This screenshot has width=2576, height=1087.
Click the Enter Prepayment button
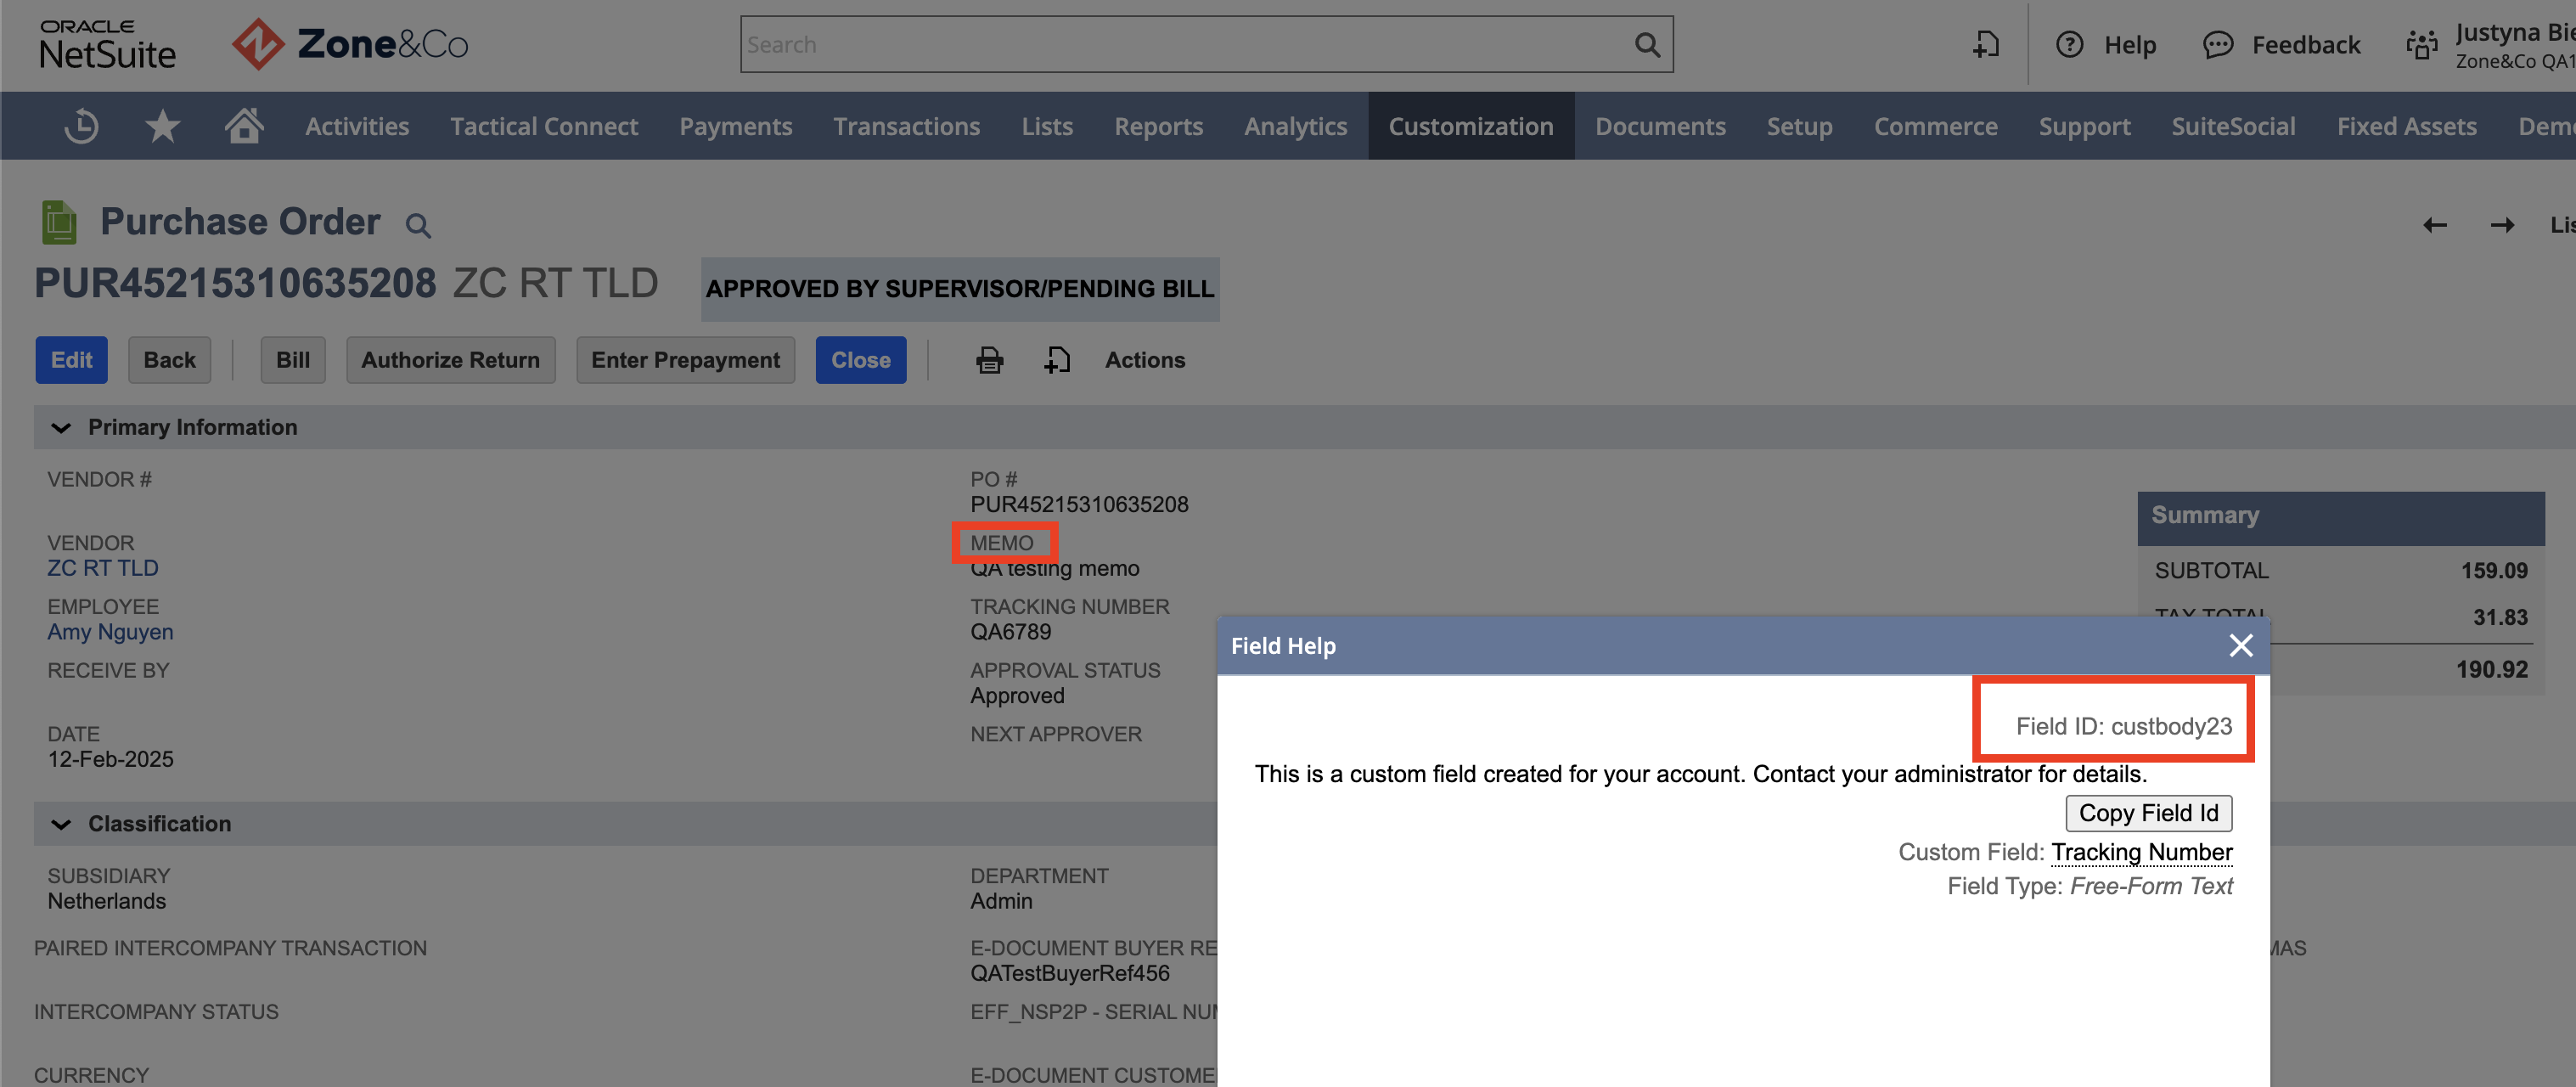click(685, 360)
